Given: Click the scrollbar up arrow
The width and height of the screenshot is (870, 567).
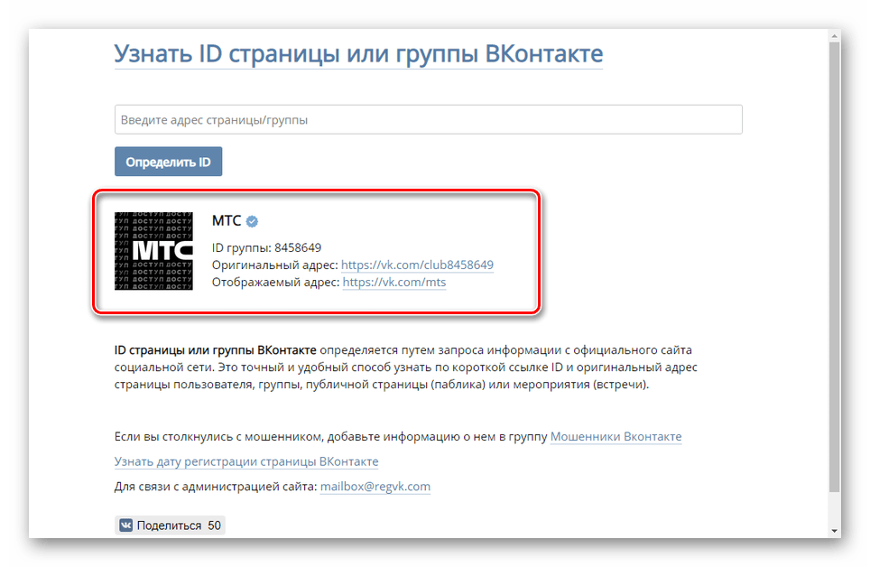Looking at the screenshot, I should (835, 36).
